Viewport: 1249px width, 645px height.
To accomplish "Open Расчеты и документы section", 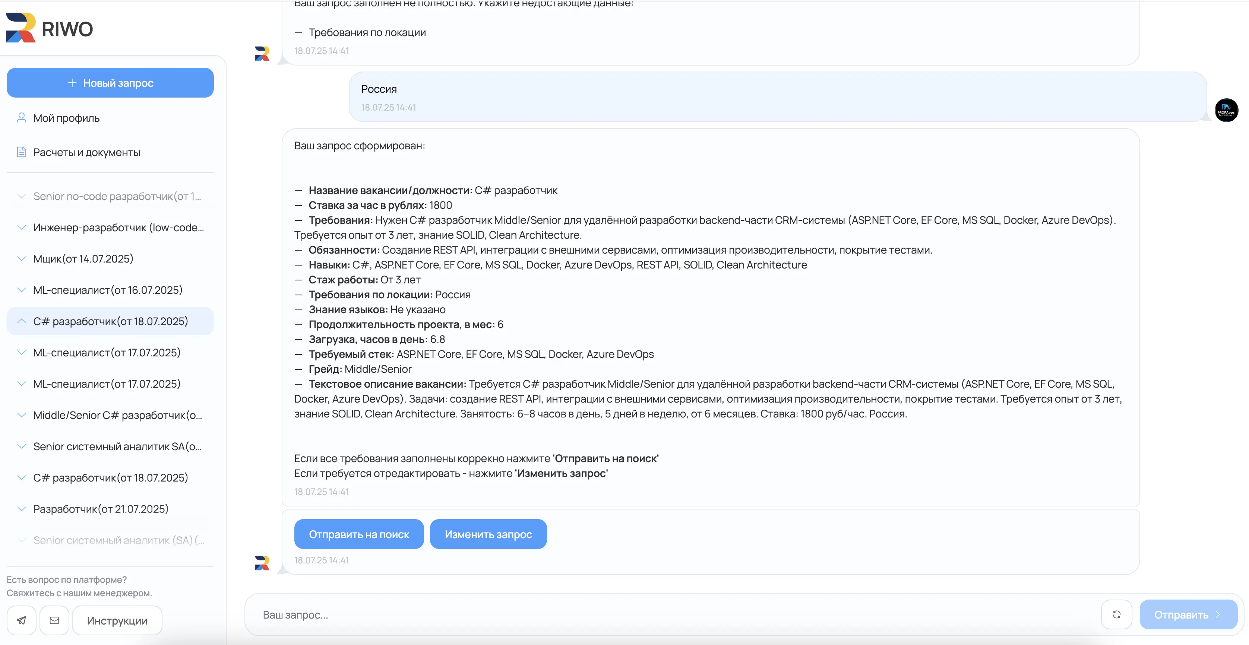I will pos(87,152).
